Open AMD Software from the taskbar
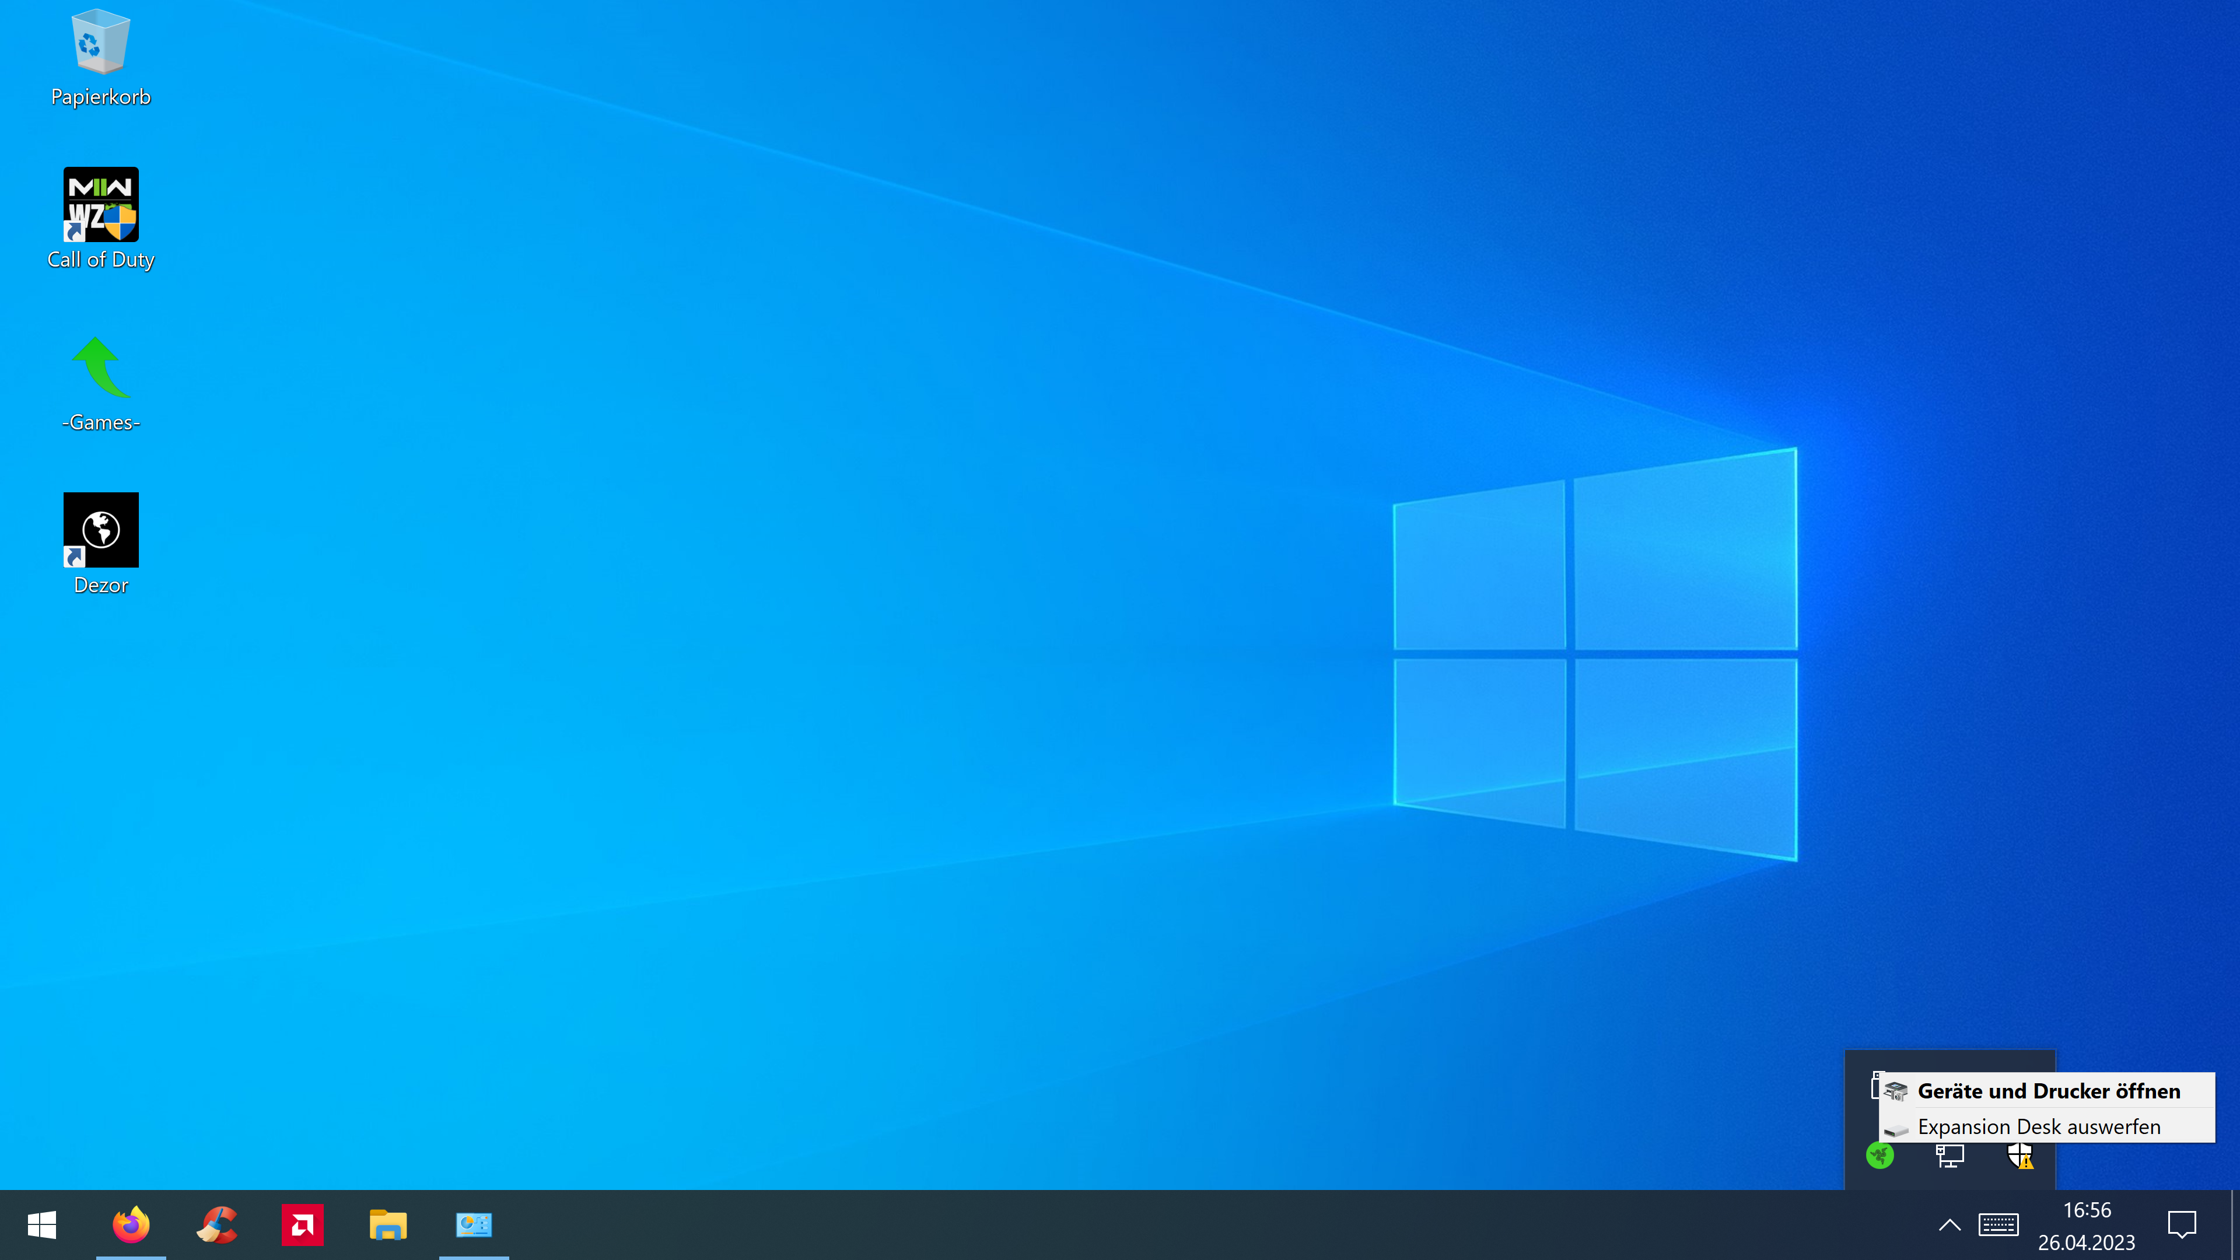 (x=302, y=1225)
